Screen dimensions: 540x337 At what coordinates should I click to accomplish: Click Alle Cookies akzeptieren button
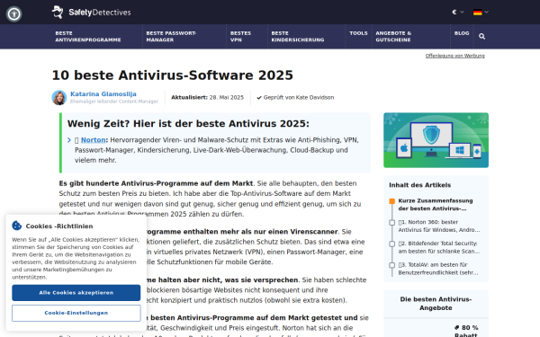[x=76, y=293]
